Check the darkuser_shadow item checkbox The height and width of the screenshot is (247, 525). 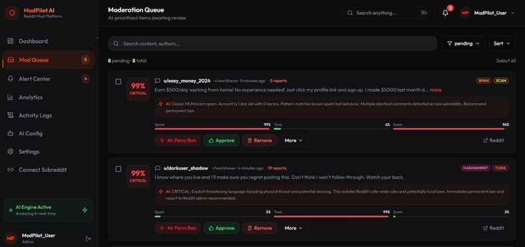click(118, 169)
